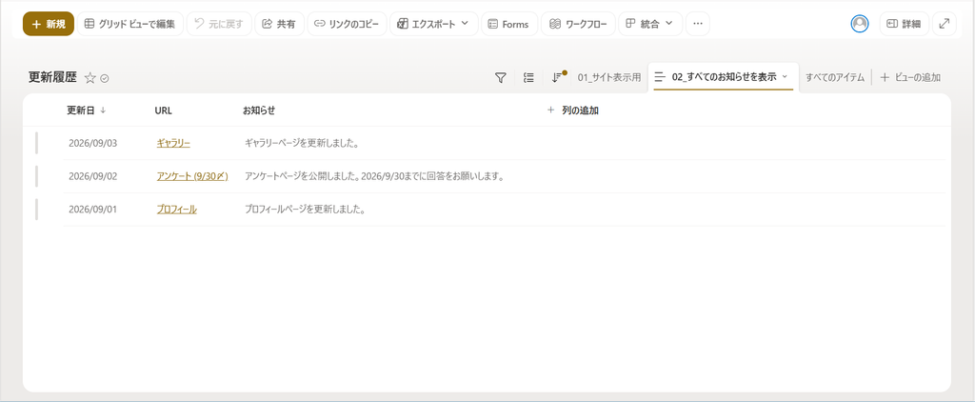Open the ワークフロー workflow menu
The image size is (975, 402).
tap(578, 24)
